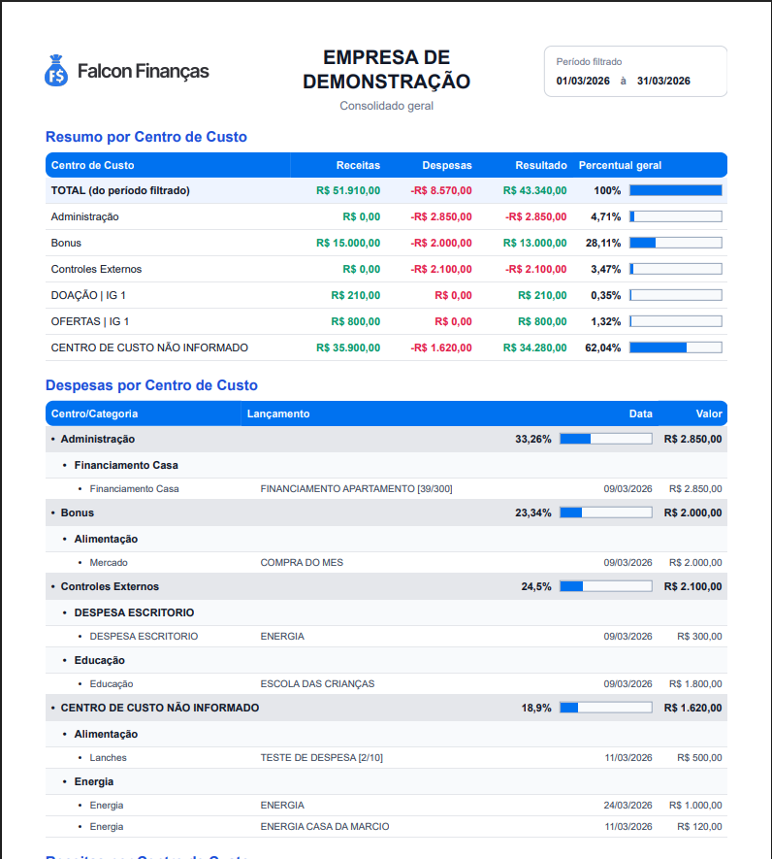The height and width of the screenshot is (859, 772).
Task: Click the Centro/Categoria column header
Action: (94, 414)
